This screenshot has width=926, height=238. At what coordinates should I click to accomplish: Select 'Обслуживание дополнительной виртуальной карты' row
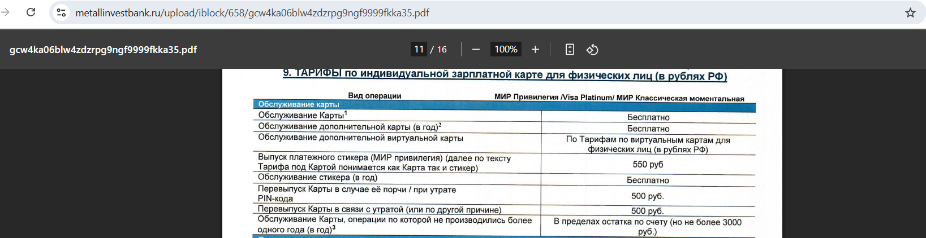[360, 138]
